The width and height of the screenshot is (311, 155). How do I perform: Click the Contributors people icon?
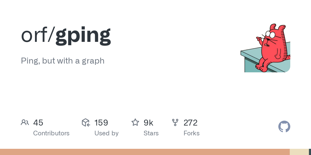(x=25, y=122)
